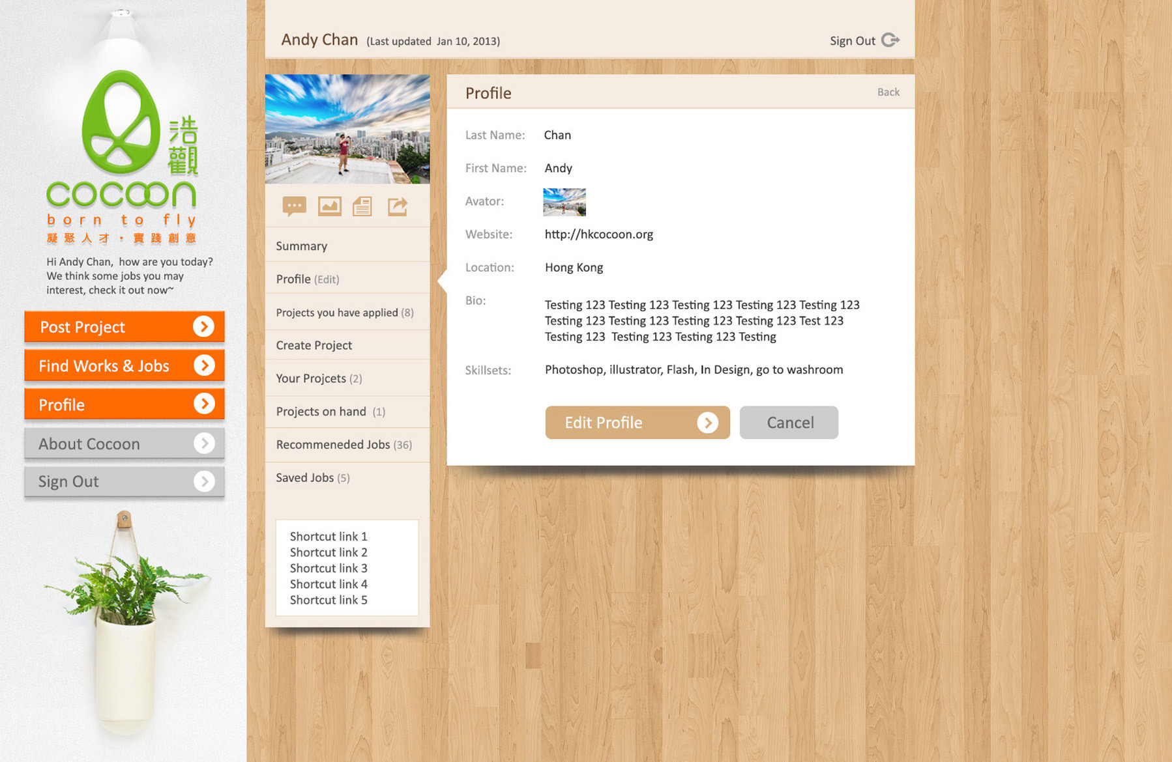Image resolution: width=1172 pixels, height=762 pixels.
Task: Click the grey Sign Out sidebar button
Action: click(125, 481)
